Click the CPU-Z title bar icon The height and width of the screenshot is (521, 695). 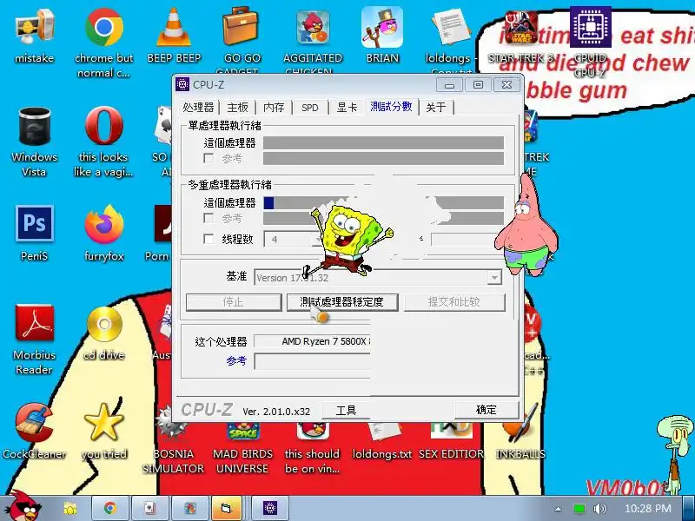click(x=182, y=84)
